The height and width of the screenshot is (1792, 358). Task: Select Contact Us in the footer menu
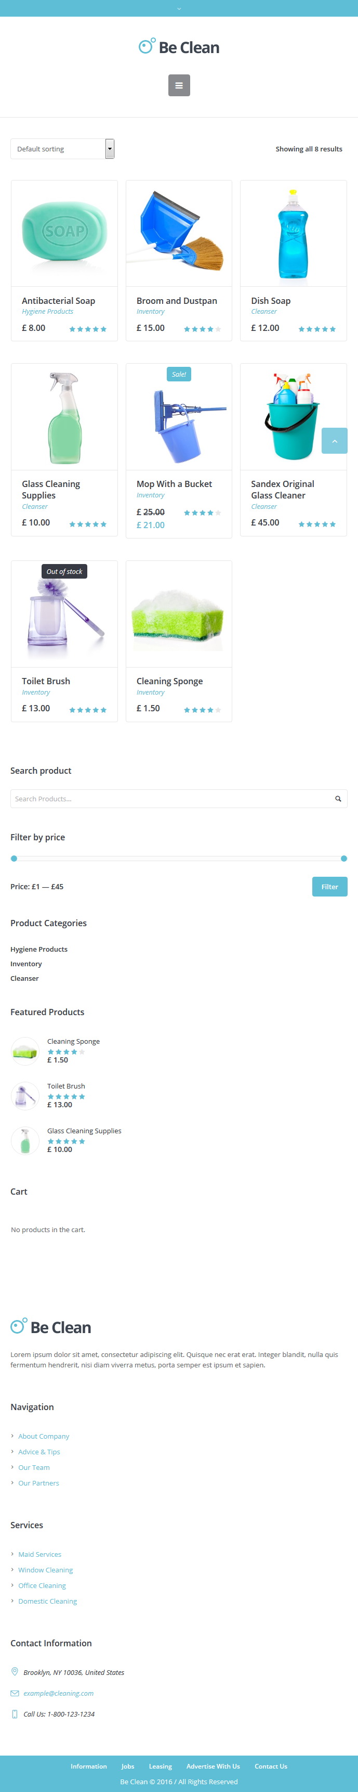coord(270,1765)
